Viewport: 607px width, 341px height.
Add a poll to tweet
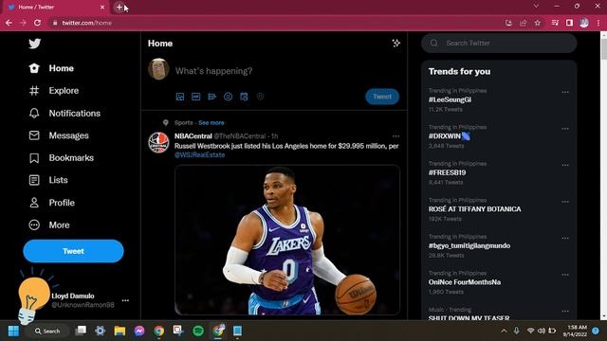point(212,97)
